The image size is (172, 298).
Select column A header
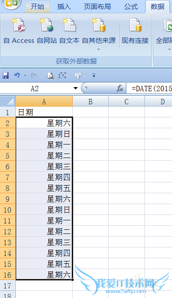click(44, 102)
